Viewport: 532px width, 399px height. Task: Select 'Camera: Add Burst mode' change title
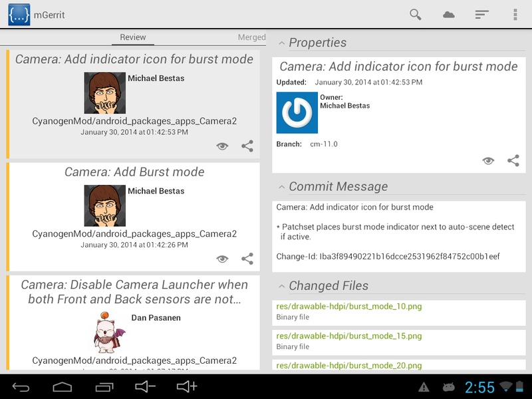135,172
